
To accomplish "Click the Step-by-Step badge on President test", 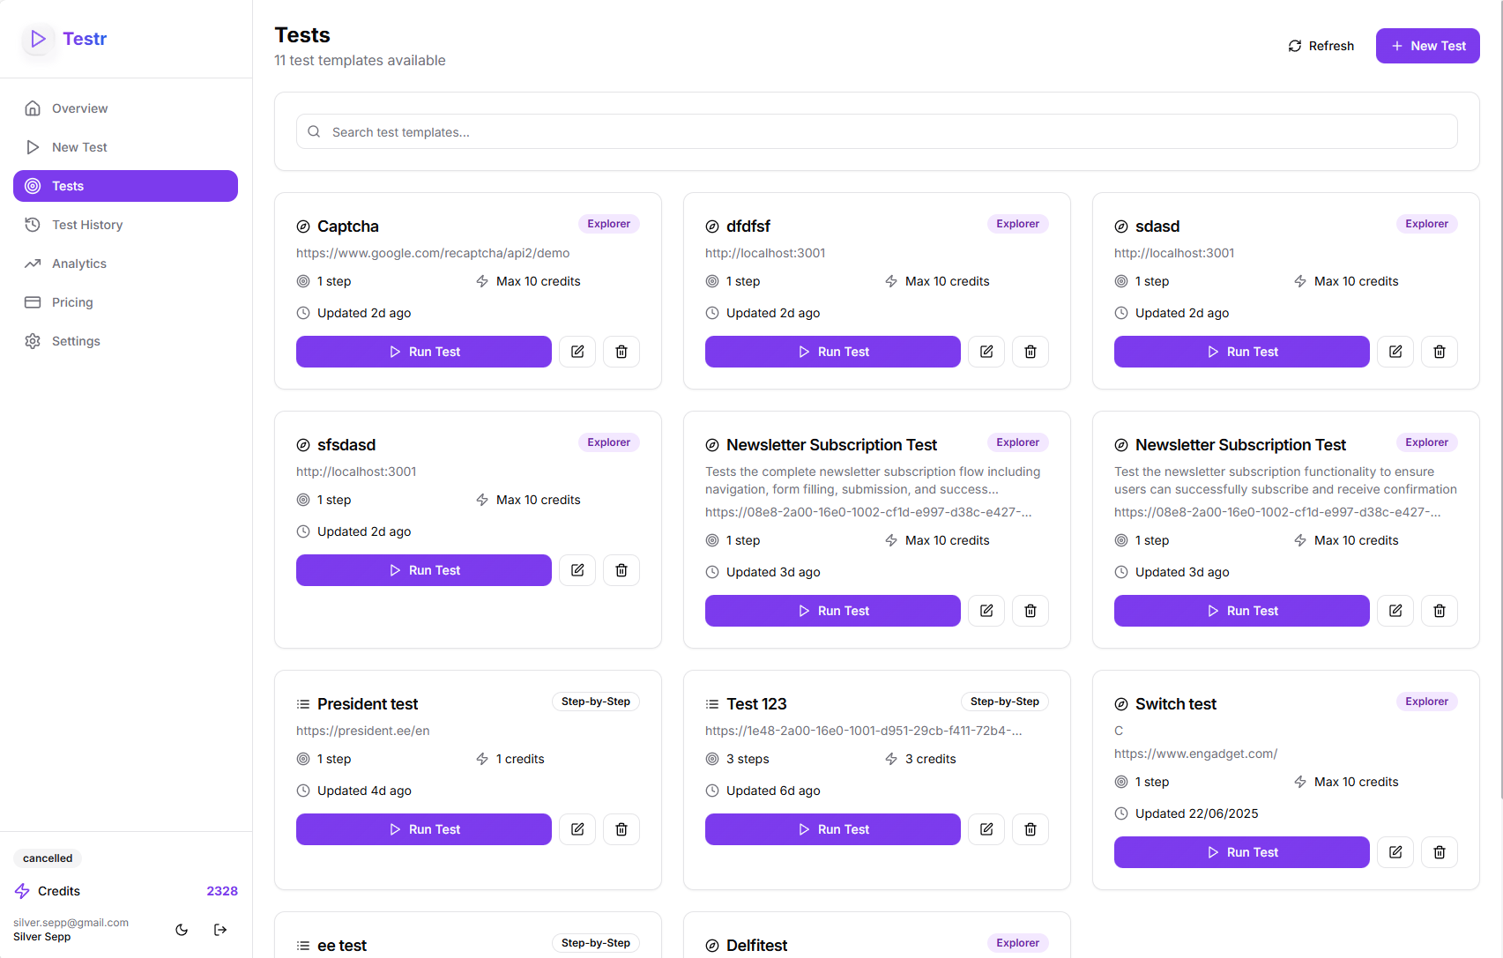I will [x=596, y=702].
